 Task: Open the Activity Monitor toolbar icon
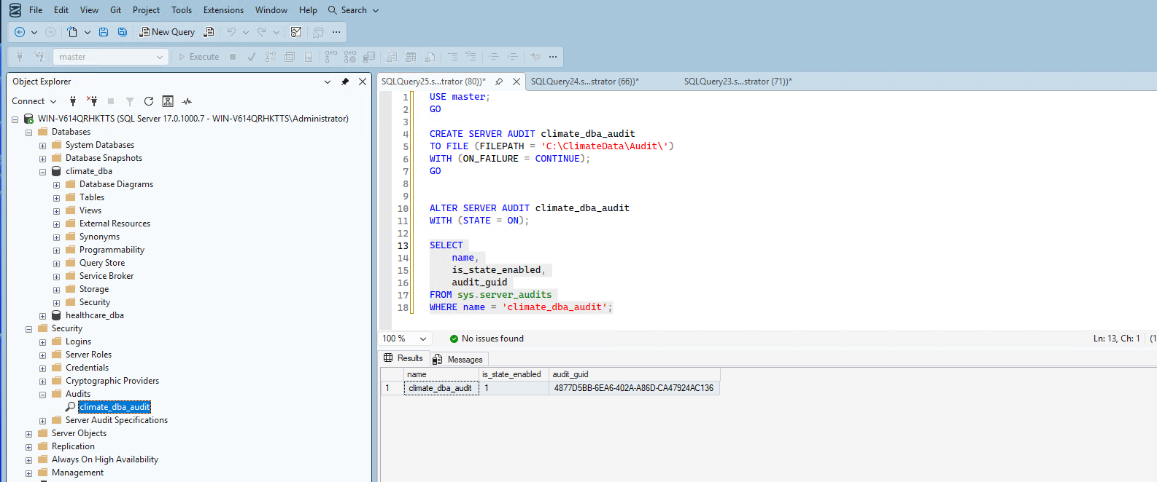point(296,32)
